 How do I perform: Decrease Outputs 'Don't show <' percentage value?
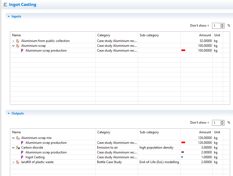tap(222, 124)
